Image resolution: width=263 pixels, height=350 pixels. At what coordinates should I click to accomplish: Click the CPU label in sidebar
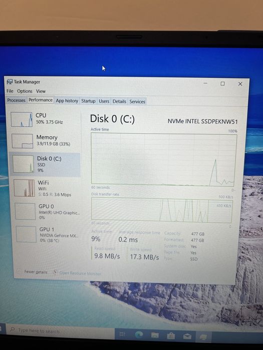(41, 115)
